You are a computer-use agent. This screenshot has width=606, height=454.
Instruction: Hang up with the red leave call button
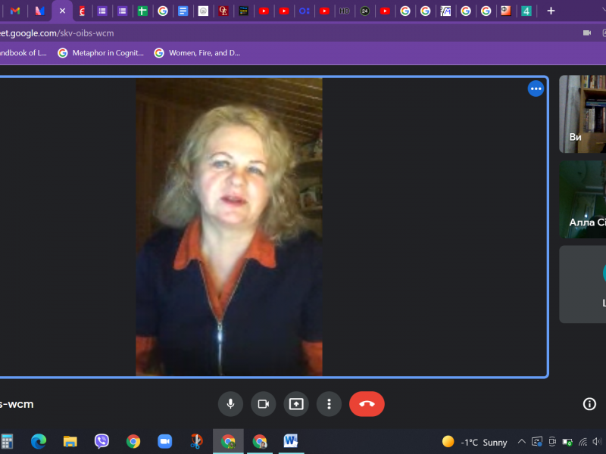coord(367,404)
